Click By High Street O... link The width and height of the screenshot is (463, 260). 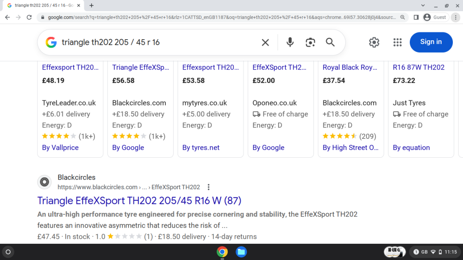click(x=350, y=148)
